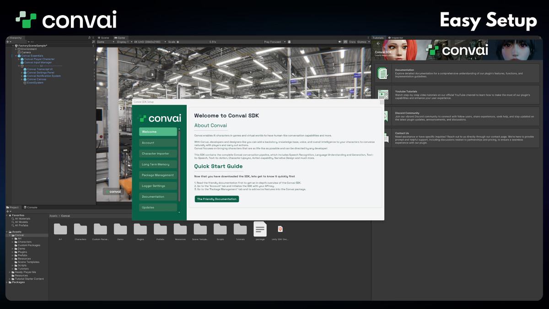Open the Gizmos dropdown arrow

click(369, 42)
